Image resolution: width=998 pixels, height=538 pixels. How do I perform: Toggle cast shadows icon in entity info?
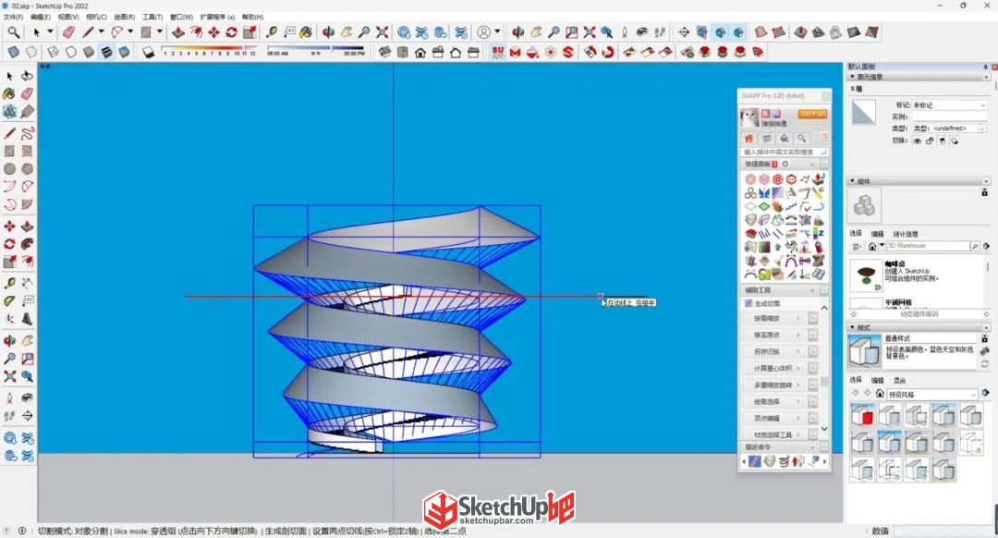[x=954, y=141]
